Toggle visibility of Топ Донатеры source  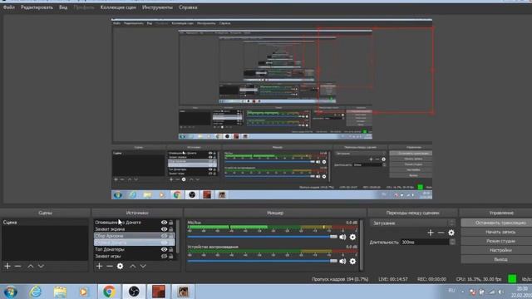(x=164, y=249)
